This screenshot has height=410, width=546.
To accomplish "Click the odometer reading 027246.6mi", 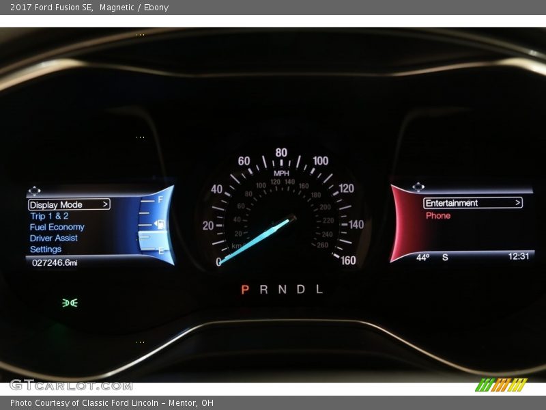I will [55, 262].
